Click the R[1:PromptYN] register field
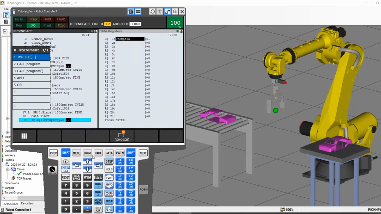Image resolution: width=381 pixels, height=214 pixels. (130, 39)
